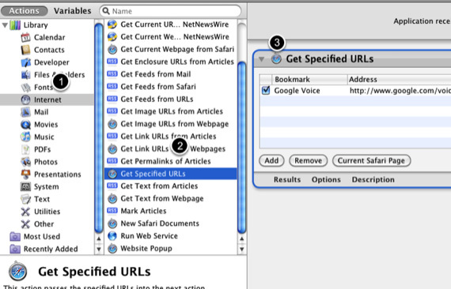Uncheck the Google Voice bookmark checkbox

pos(266,90)
